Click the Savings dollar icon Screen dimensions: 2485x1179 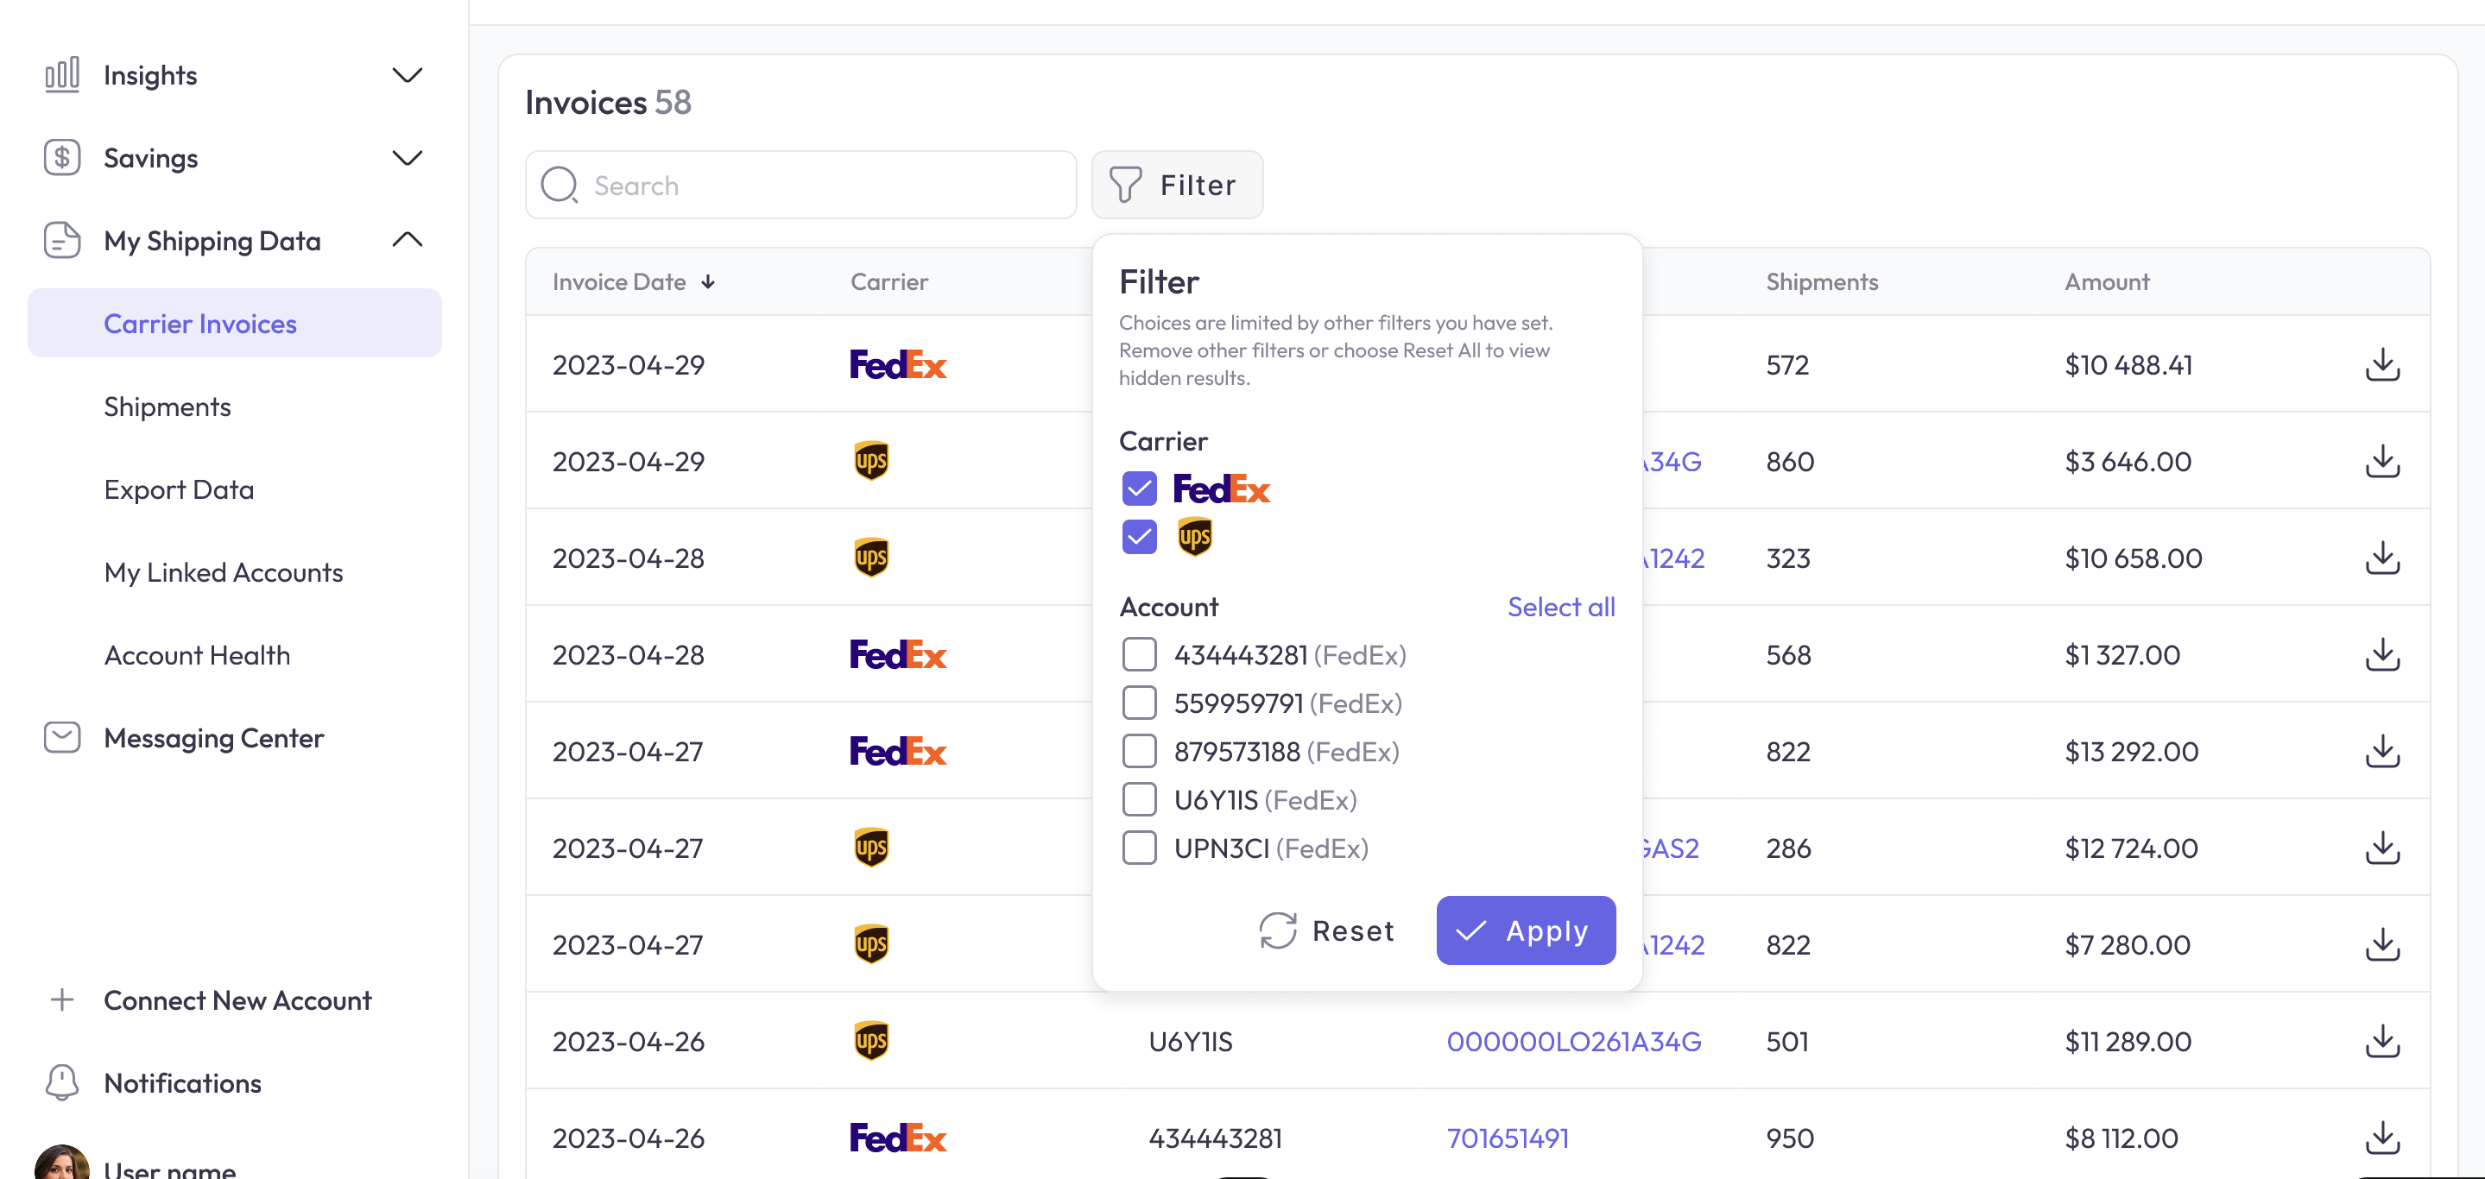click(x=62, y=158)
